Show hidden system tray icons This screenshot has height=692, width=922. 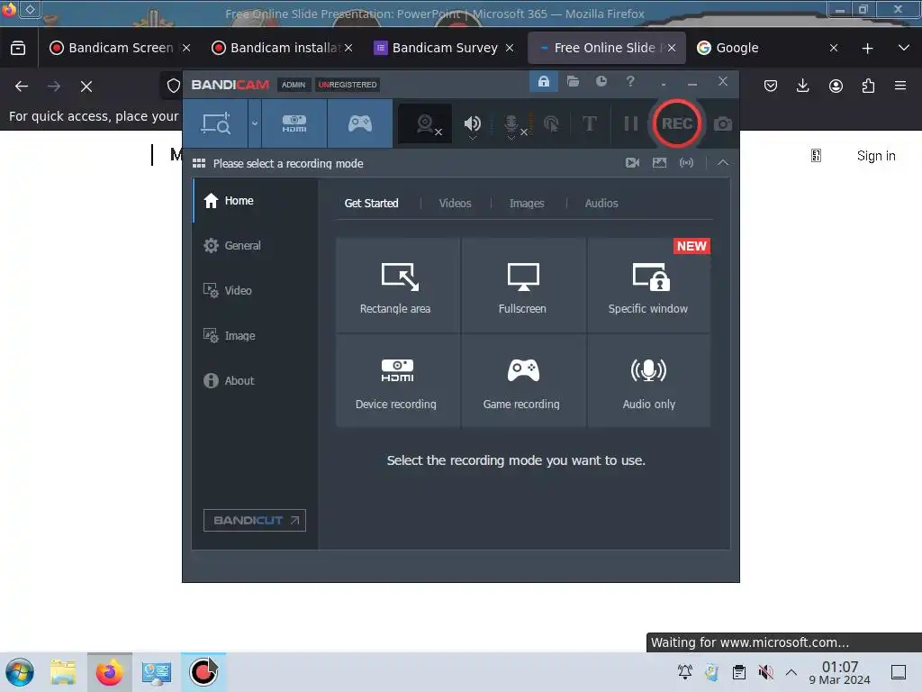(x=791, y=672)
